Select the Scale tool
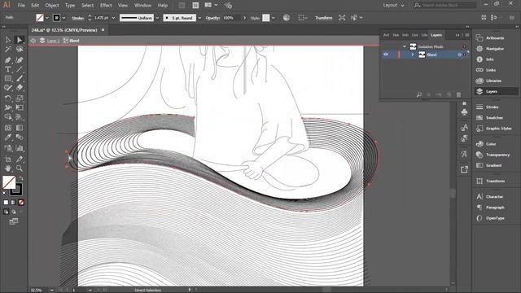The height and width of the screenshot is (293, 521). tap(20, 98)
